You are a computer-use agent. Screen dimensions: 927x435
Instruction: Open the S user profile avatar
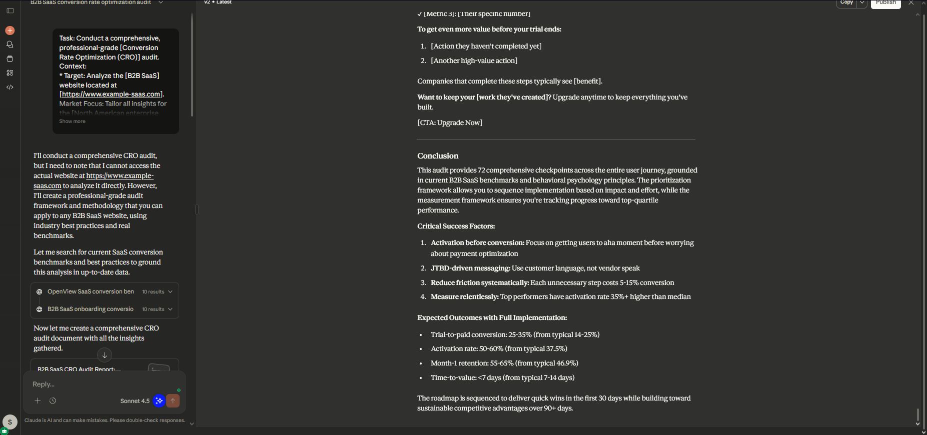[x=10, y=422]
